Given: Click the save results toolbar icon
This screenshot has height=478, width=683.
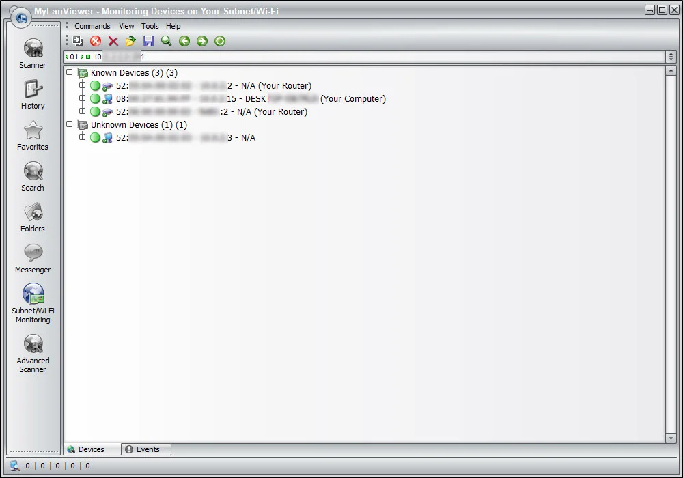Looking at the screenshot, I should pyautogui.click(x=148, y=41).
